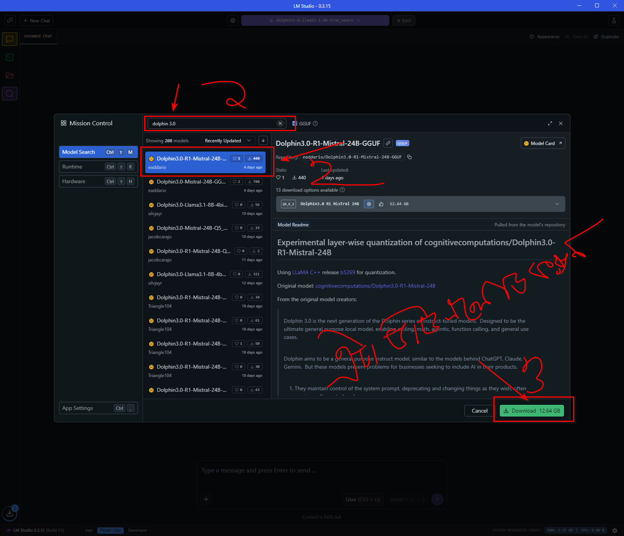This screenshot has height=536, width=624.
Task: Open the Recently Updated sort dropdown
Action: pos(227,140)
